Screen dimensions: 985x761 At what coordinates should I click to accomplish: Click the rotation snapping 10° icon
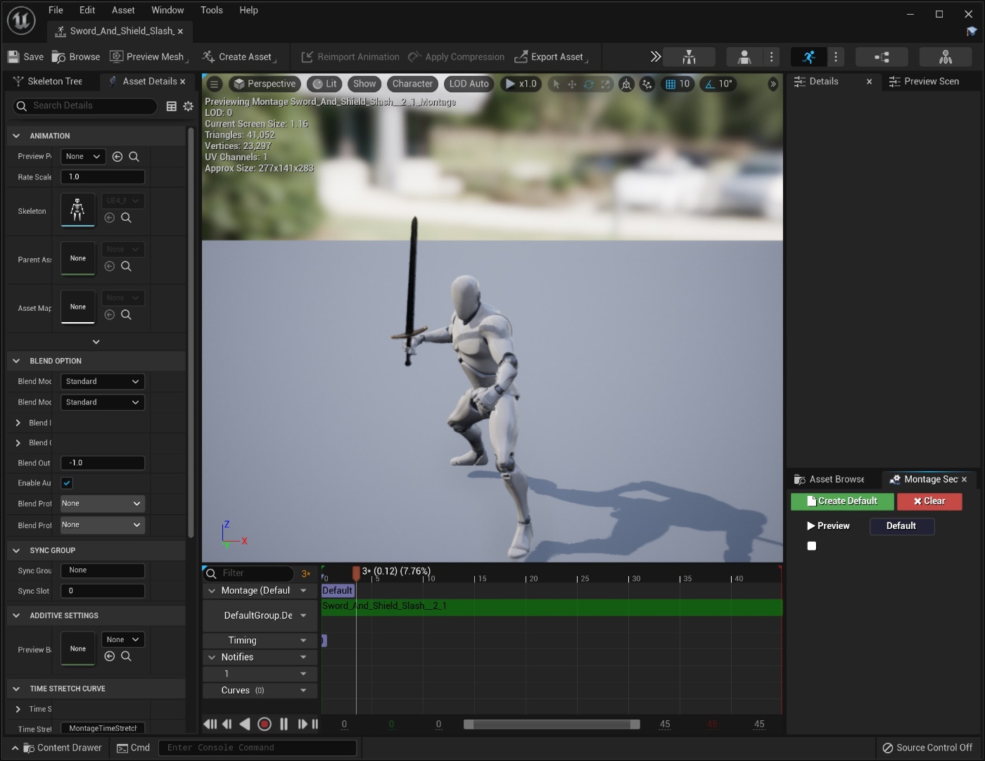[x=718, y=84]
